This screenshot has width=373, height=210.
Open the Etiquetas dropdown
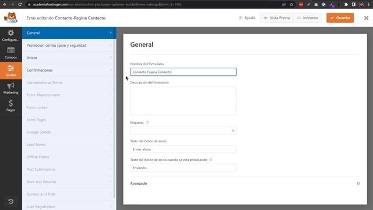pyautogui.click(x=183, y=131)
